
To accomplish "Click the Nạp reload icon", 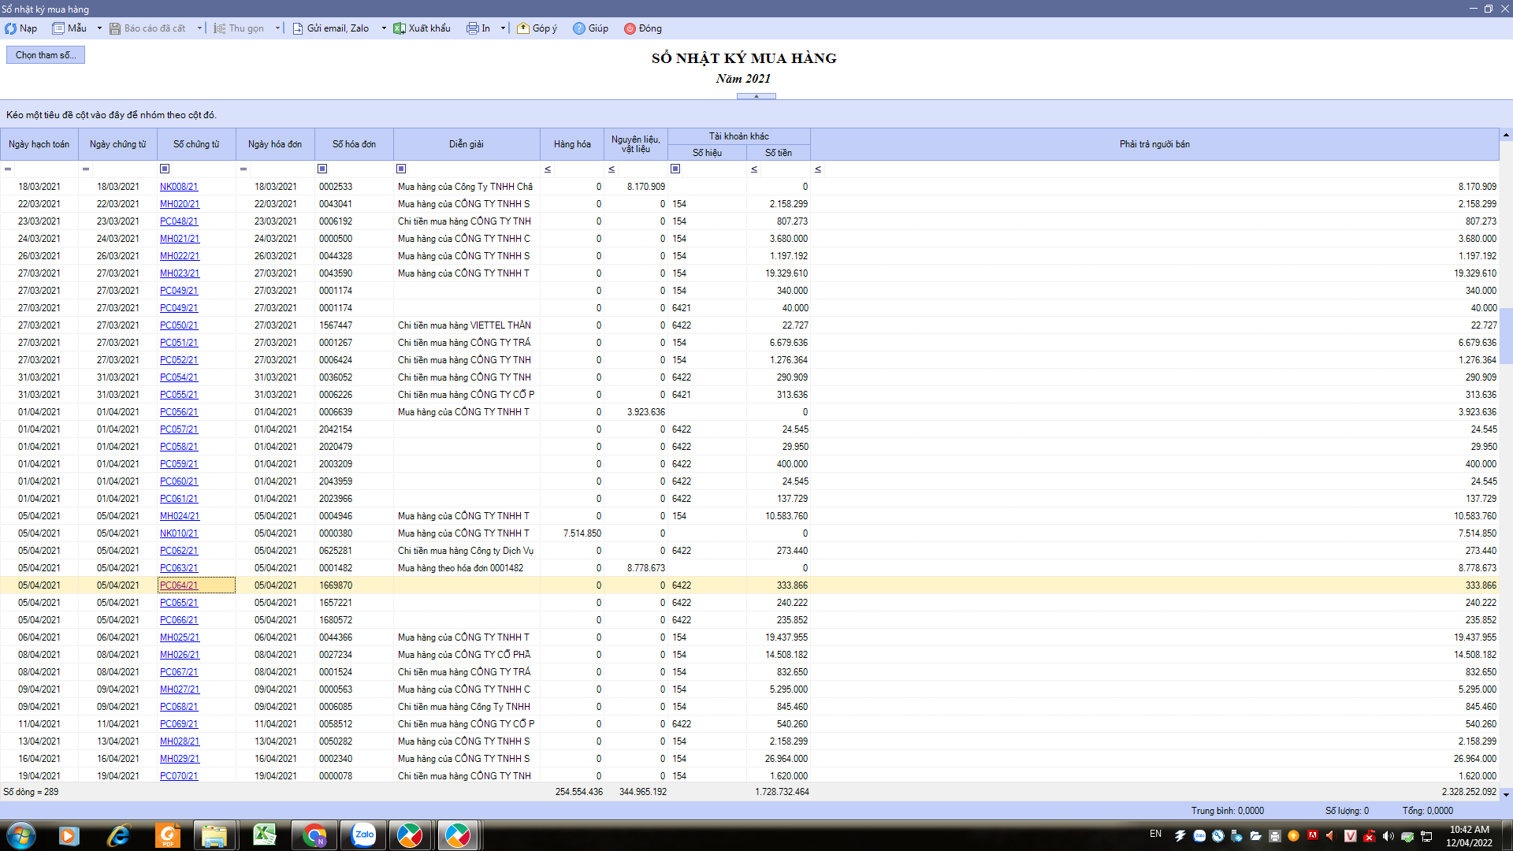I will (x=11, y=28).
